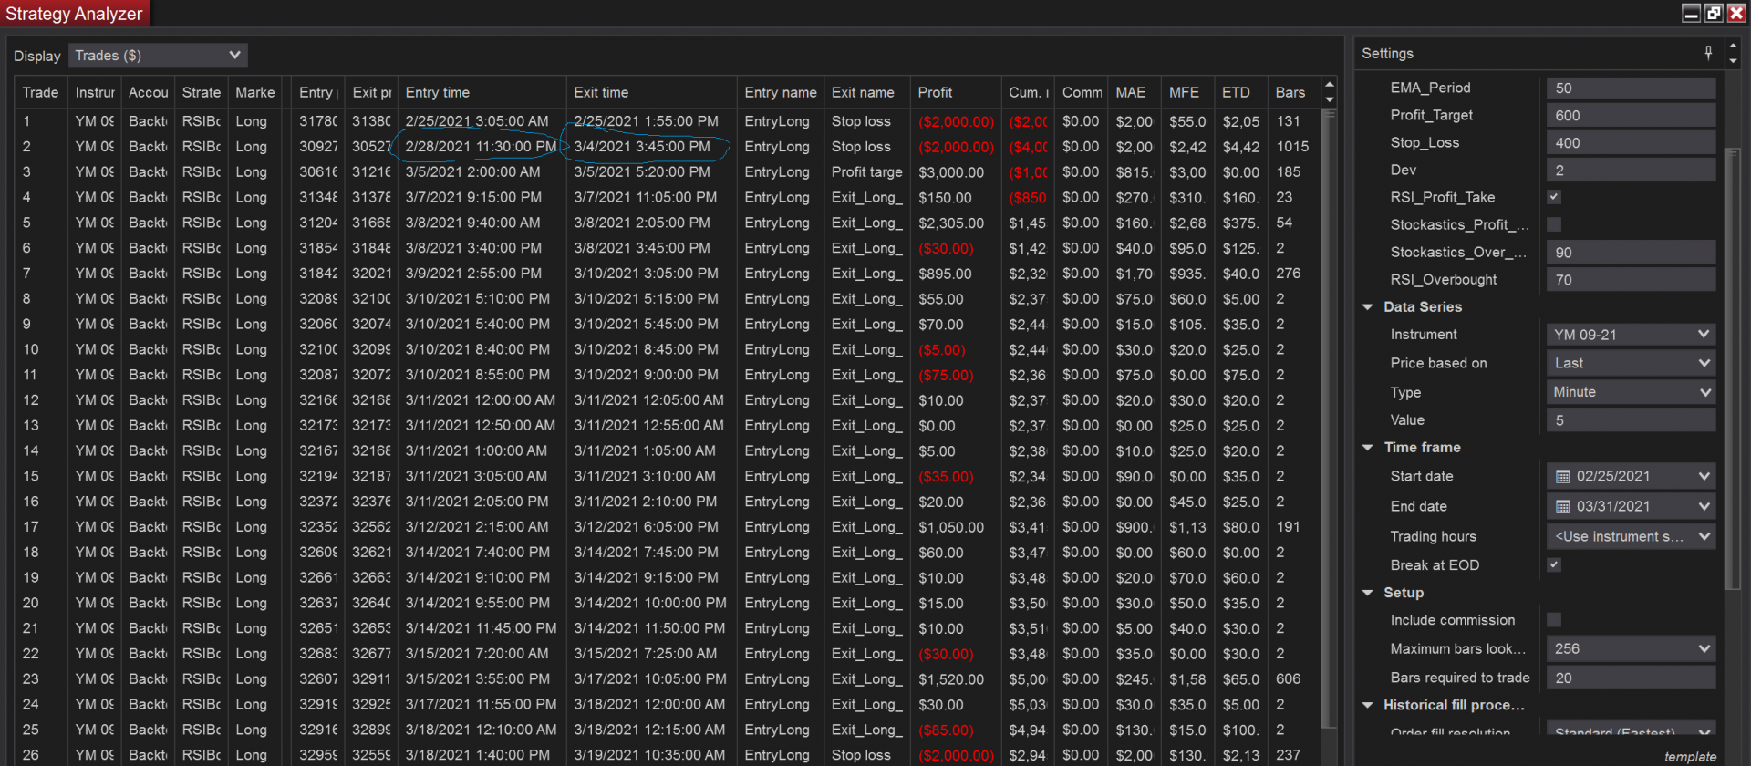
Task: Edit the Bars required to trade field
Action: (x=1631, y=678)
